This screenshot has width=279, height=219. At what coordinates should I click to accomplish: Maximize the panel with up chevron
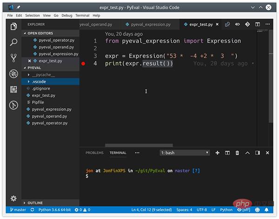coord(247,153)
